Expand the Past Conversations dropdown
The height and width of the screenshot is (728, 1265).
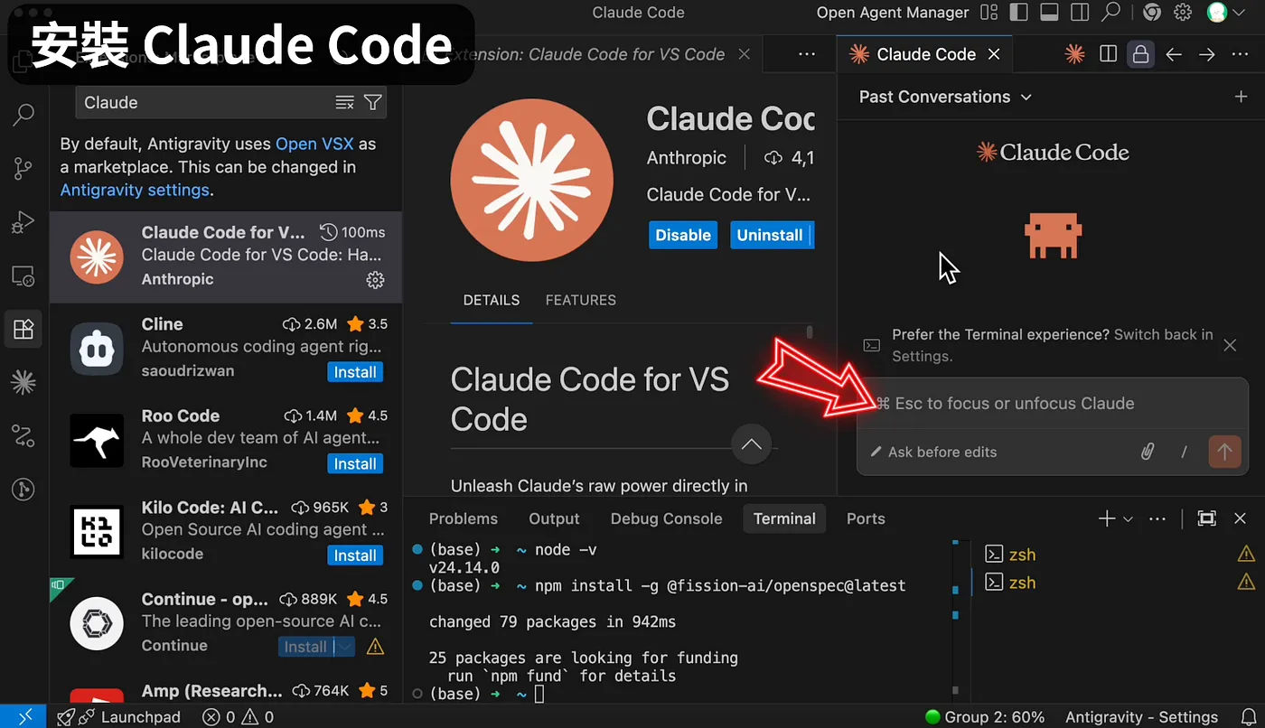pyautogui.click(x=945, y=97)
